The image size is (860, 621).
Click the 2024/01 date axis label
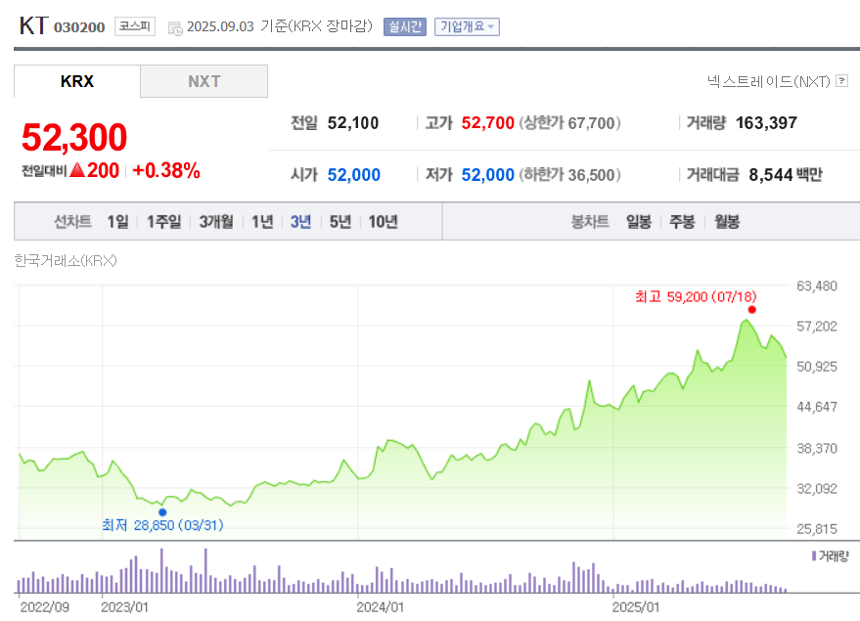point(380,607)
